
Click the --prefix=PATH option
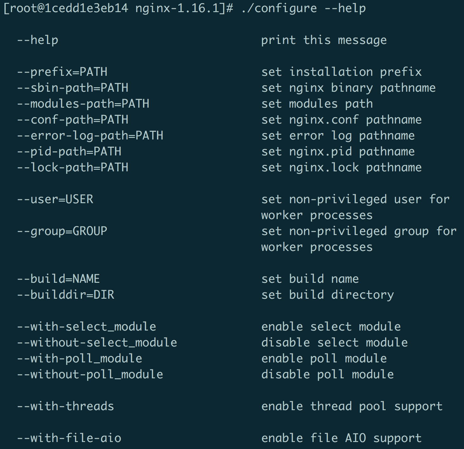62,72
